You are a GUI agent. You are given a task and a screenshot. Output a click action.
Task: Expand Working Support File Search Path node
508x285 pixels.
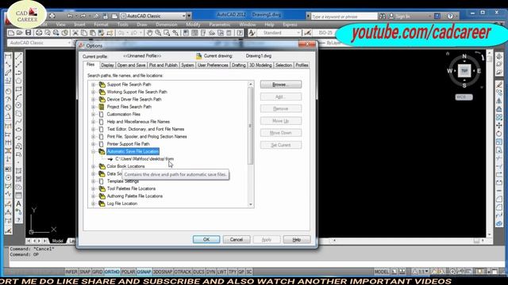94,92
